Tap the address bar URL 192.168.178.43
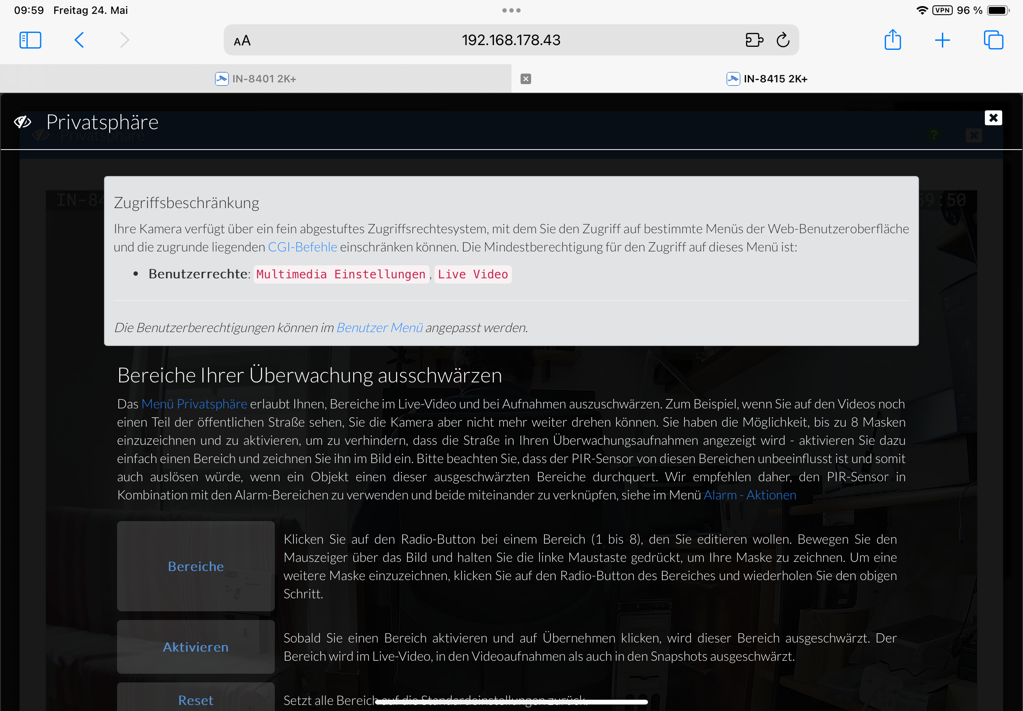The width and height of the screenshot is (1023, 711). coord(511,40)
